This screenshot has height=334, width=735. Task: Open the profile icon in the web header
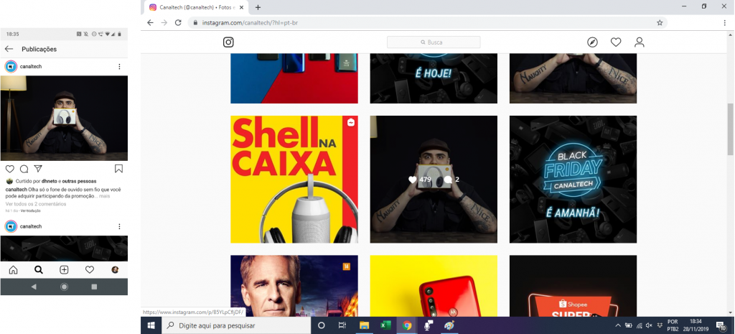640,42
